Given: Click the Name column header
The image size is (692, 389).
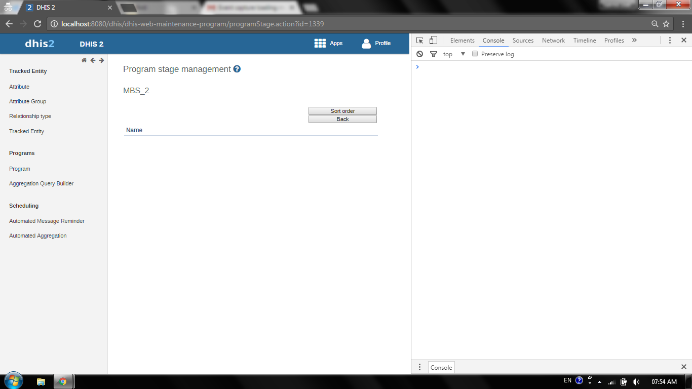Looking at the screenshot, I should [134, 130].
